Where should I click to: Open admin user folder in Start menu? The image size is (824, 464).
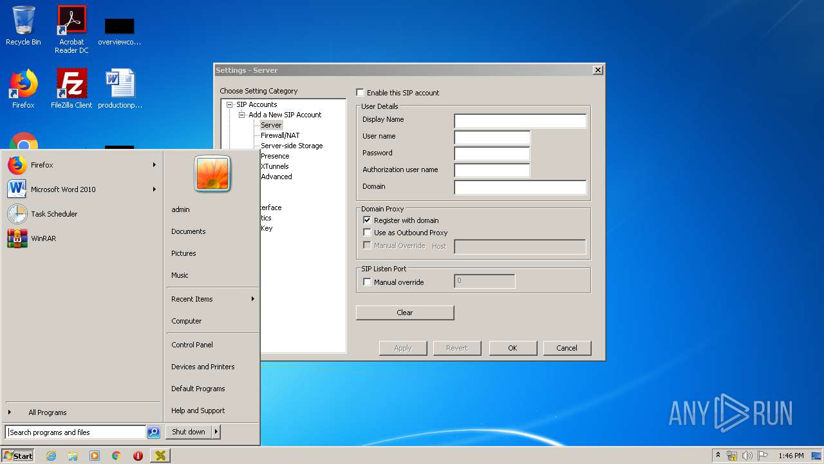[180, 209]
